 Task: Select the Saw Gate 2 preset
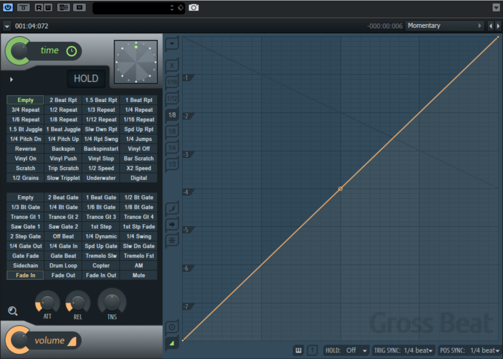click(63, 227)
